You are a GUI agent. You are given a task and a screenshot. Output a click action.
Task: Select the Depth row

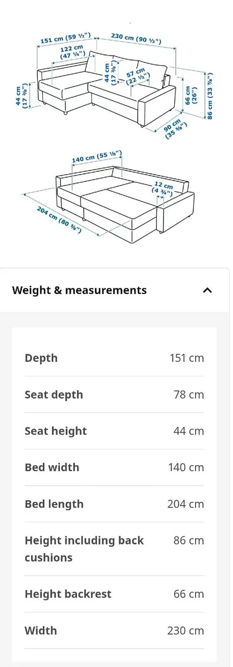click(114, 358)
